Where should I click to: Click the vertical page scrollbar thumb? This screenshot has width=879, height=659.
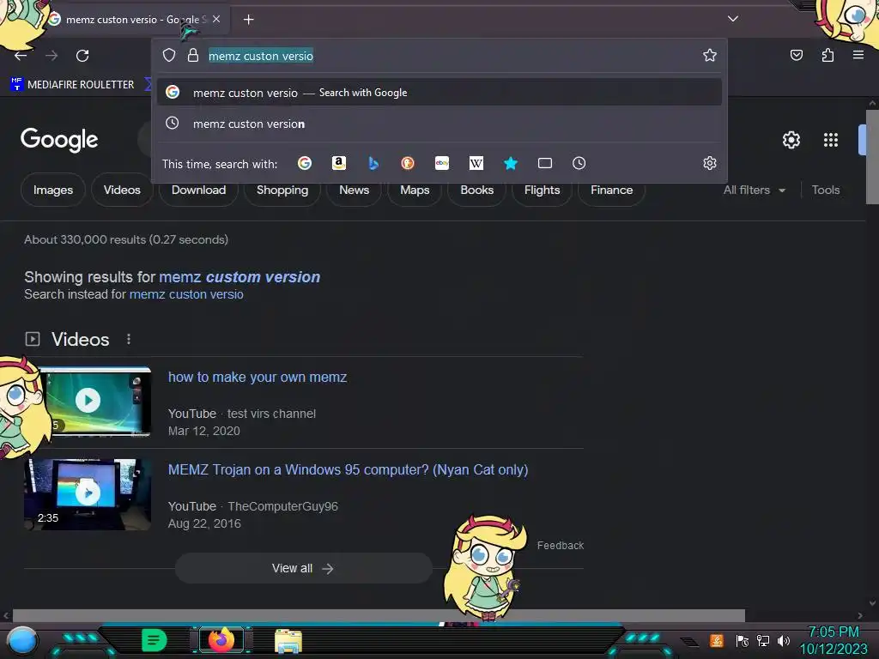(x=872, y=157)
